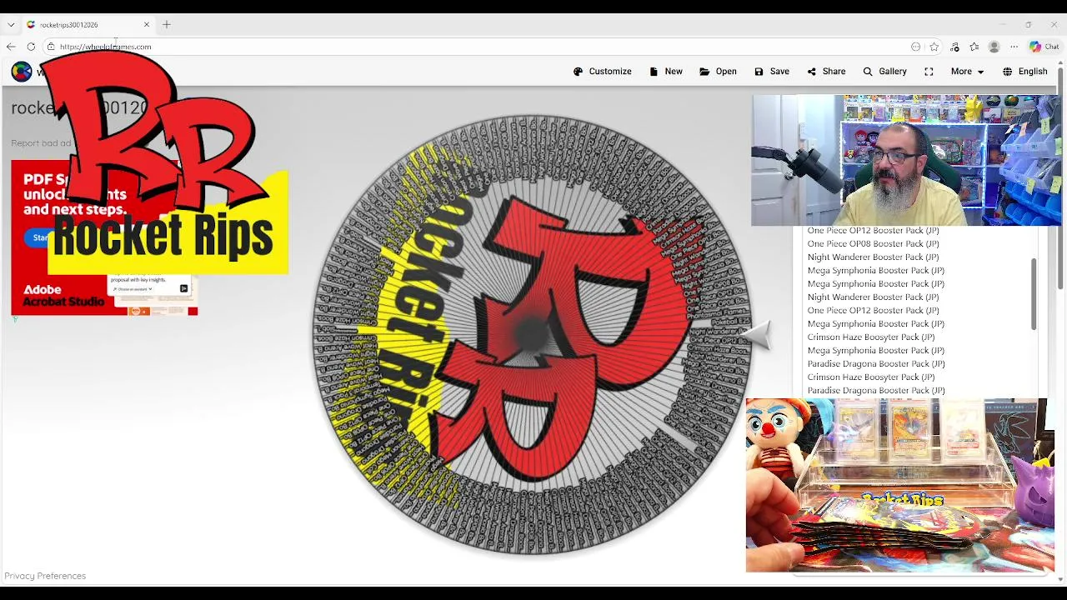The width and height of the screenshot is (1067, 600).
Task: Click the address bar page options icon
Action: point(916,47)
